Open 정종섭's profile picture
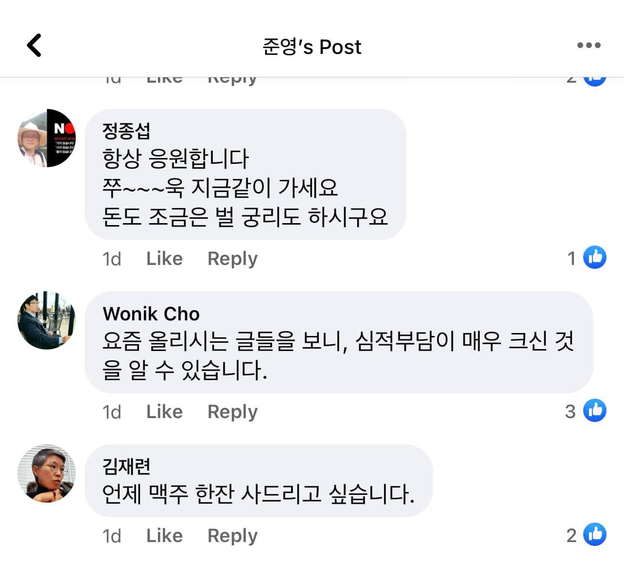624x562 pixels. click(x=47, y=138)
